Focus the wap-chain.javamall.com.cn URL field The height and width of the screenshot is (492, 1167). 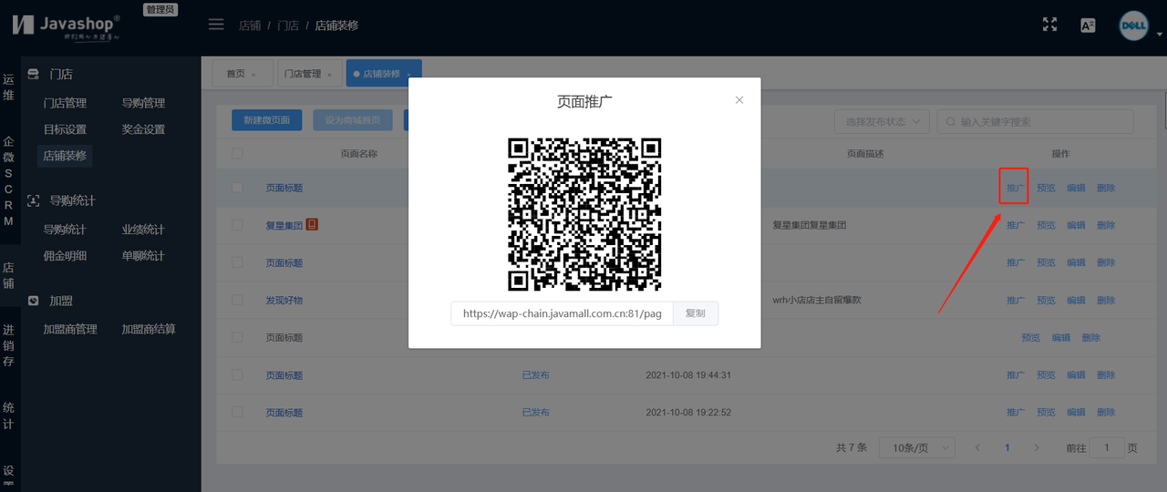pos(562,313)
